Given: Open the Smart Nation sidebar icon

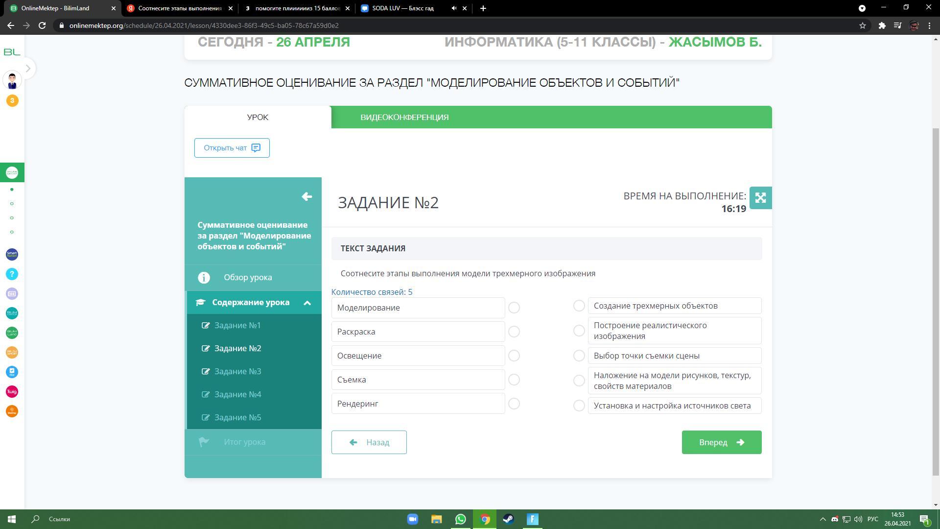Looking at the screenshot, I should [x=12, y=254].
